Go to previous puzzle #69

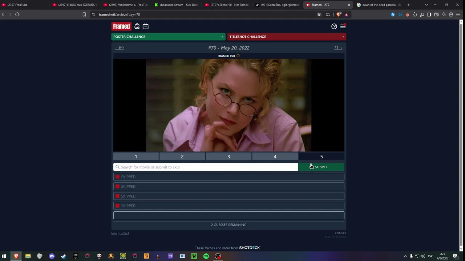(120, 48)
